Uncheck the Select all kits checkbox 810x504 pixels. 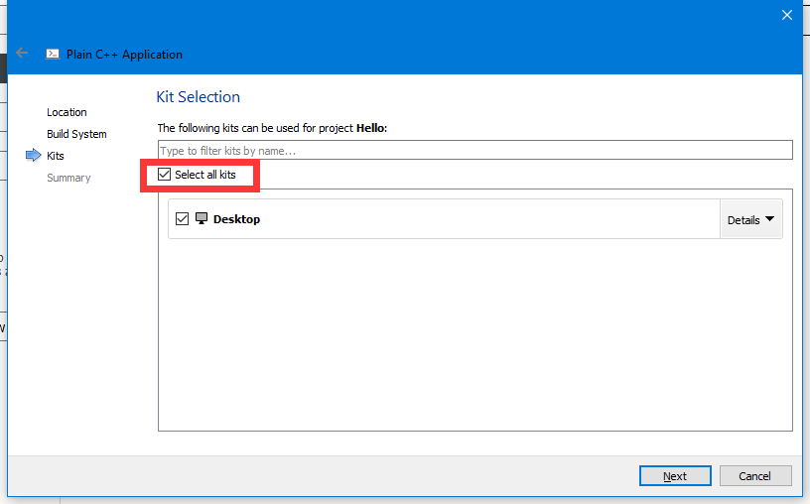click(165, 175)
